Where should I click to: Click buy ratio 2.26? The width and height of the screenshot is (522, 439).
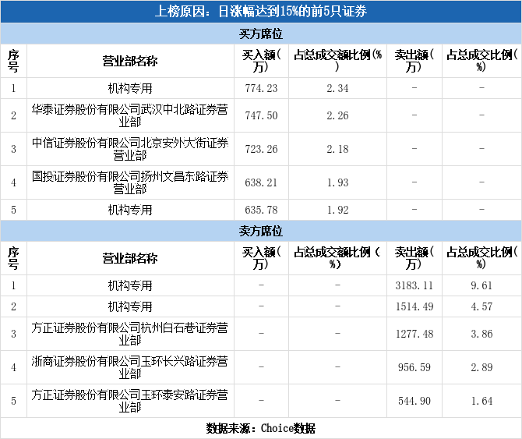pyautogui.click(x=337, y=115)
